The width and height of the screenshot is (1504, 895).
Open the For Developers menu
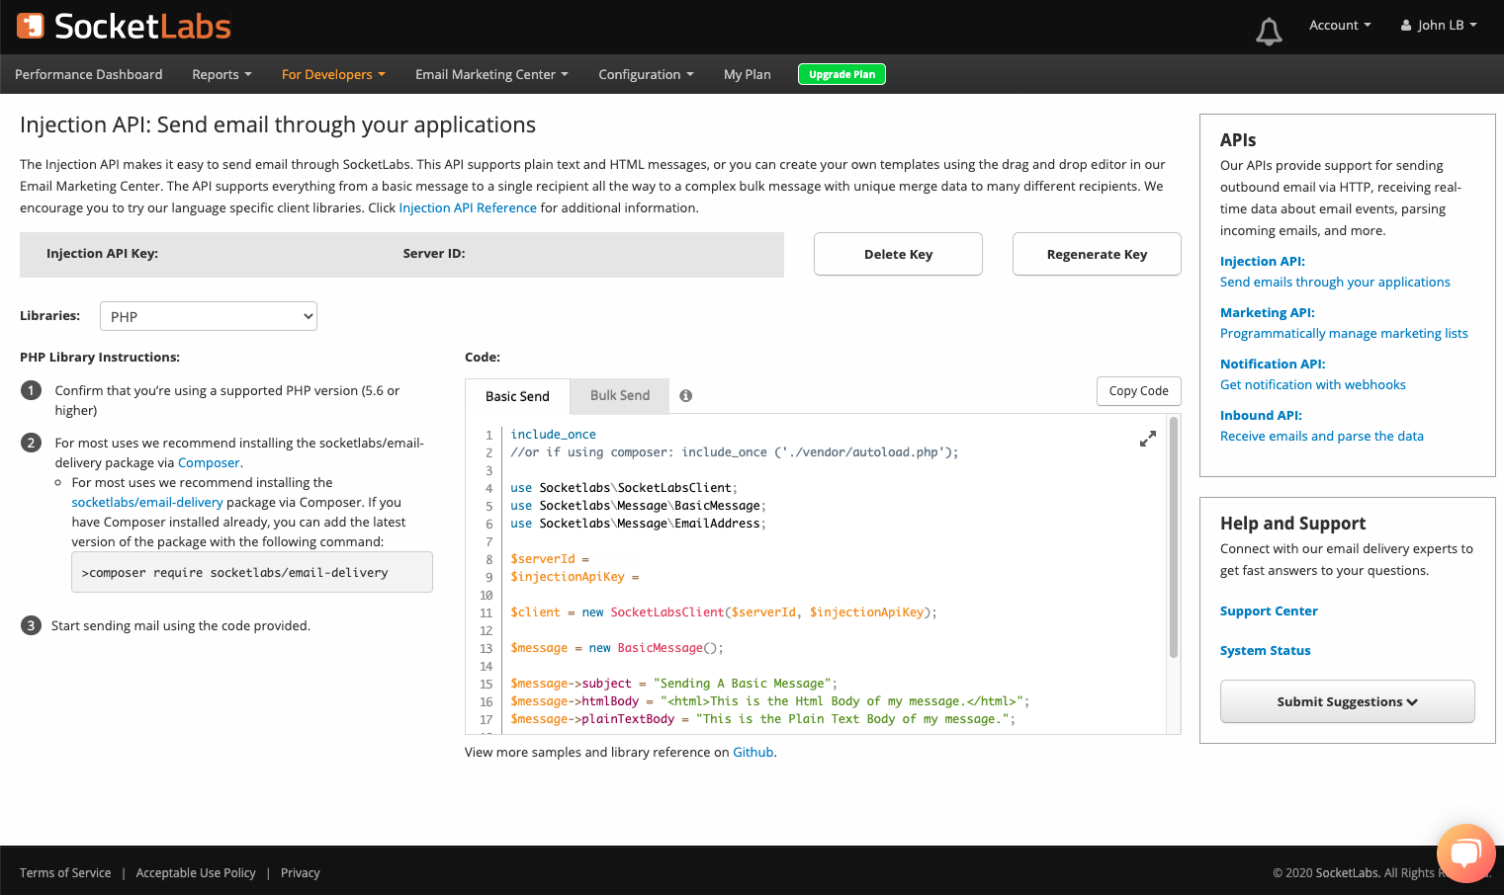333,74
